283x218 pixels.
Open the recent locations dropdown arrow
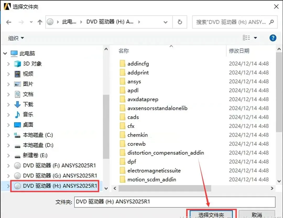[31, 22]
